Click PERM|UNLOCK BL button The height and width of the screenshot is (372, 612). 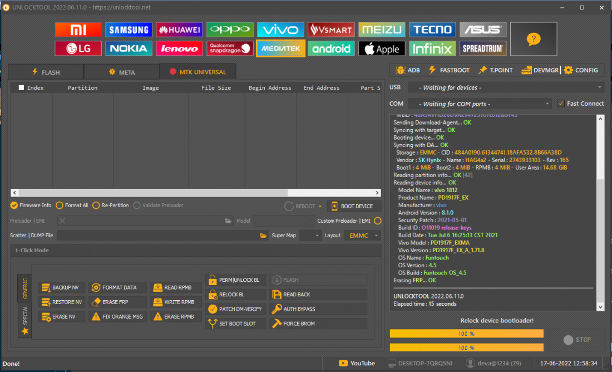236,280
